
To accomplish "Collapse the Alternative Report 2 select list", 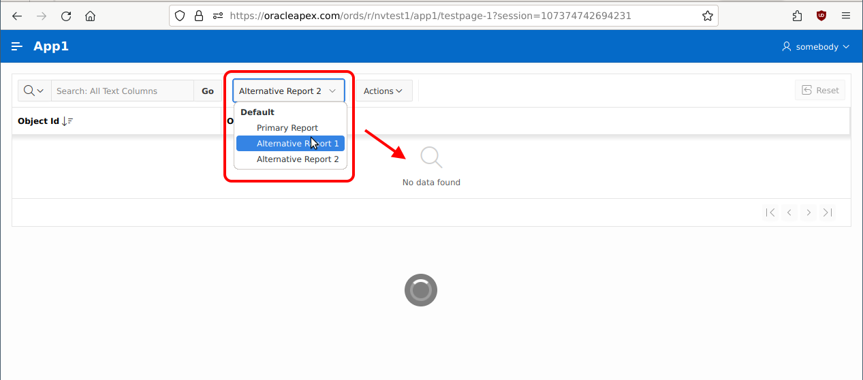I will click(289, 91).
